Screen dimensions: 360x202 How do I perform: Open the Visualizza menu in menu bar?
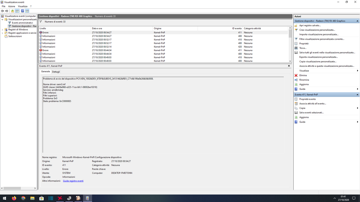coord(23,6)
